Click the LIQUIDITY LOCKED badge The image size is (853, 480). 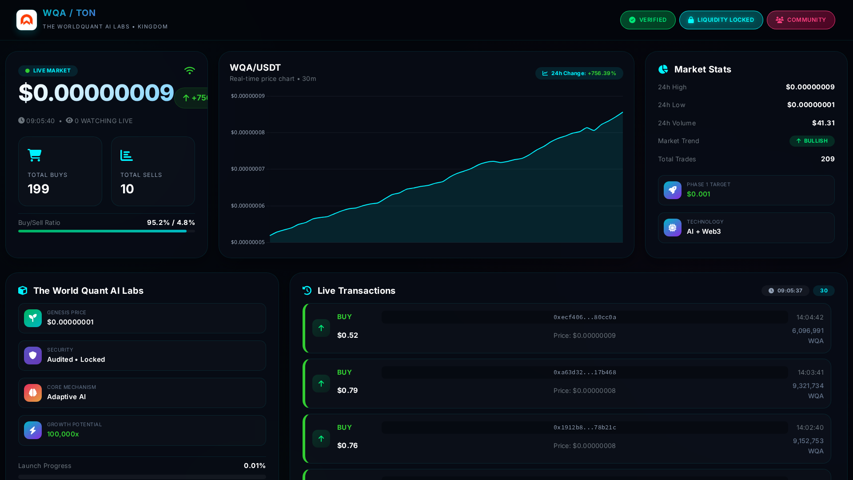point(721,20)
